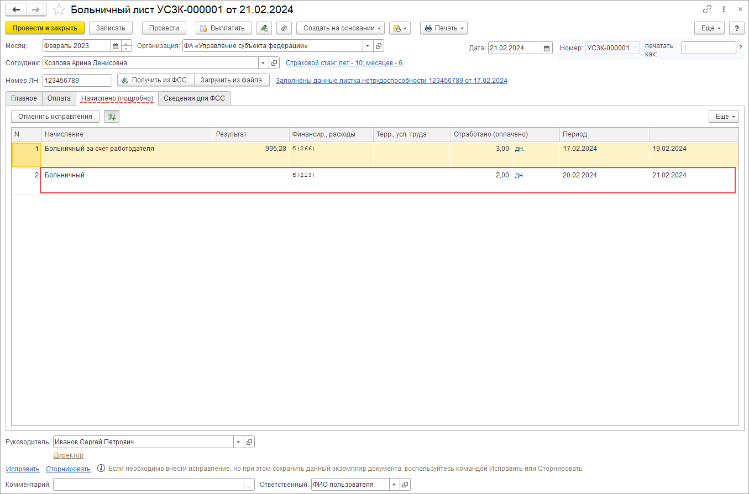Open calendar picker for the Месяц field

tap(116, 46)
